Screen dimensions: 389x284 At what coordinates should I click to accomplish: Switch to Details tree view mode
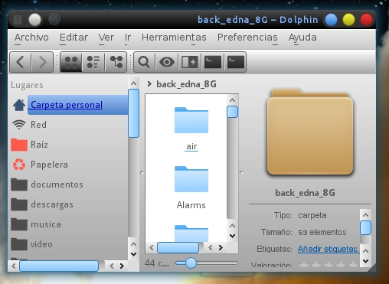[116, 62]
